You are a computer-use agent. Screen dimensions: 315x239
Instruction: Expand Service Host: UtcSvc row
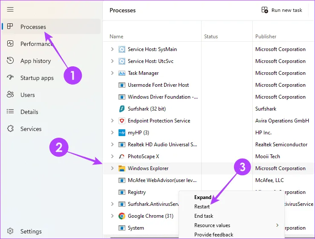(112, 61)
